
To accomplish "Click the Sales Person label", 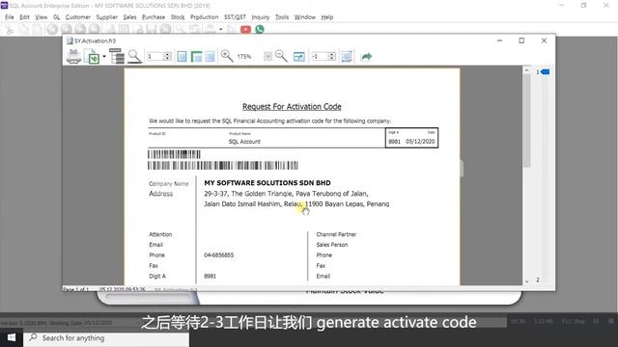I will (x=332, y=245).
